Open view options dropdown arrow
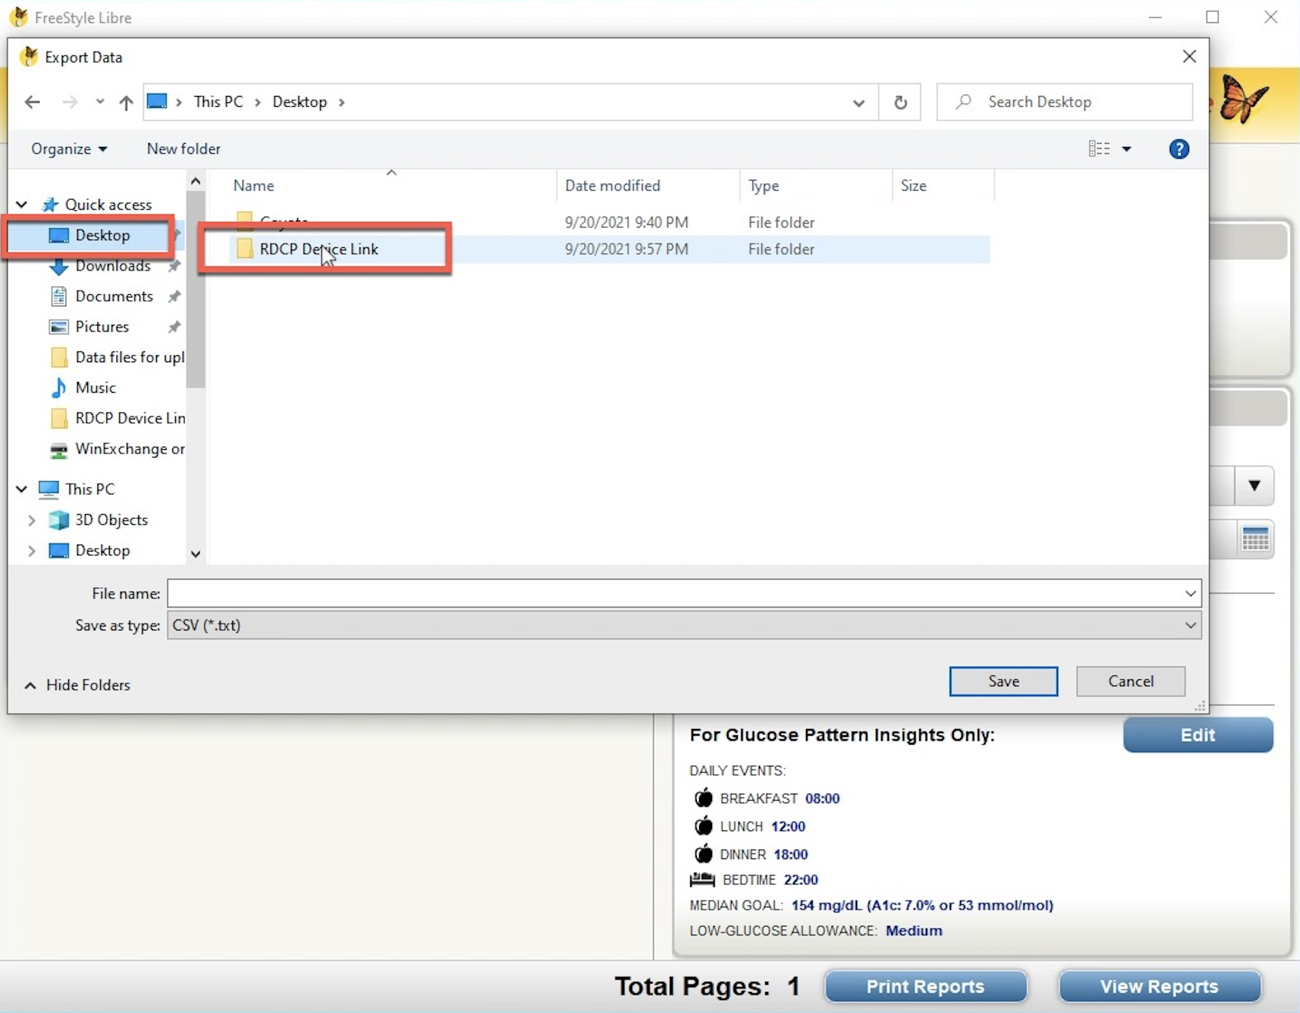This screenshot has width=1300, height=1013. 1126,149
